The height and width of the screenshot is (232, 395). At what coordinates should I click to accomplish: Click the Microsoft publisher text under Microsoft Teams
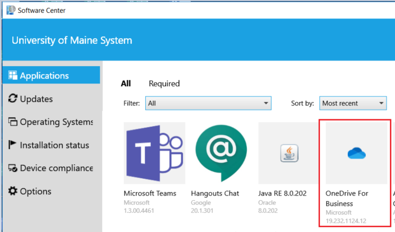coord(136,202)
